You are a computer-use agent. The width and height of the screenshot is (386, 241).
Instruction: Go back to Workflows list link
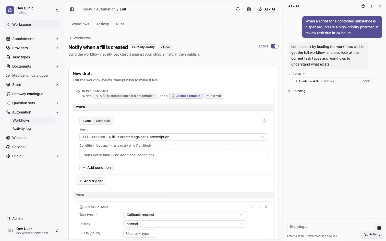(x=80, y=38)
